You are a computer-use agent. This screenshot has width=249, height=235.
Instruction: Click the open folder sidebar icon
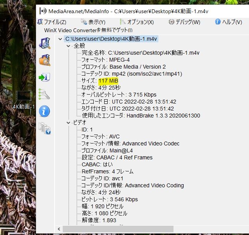point(45,60)
